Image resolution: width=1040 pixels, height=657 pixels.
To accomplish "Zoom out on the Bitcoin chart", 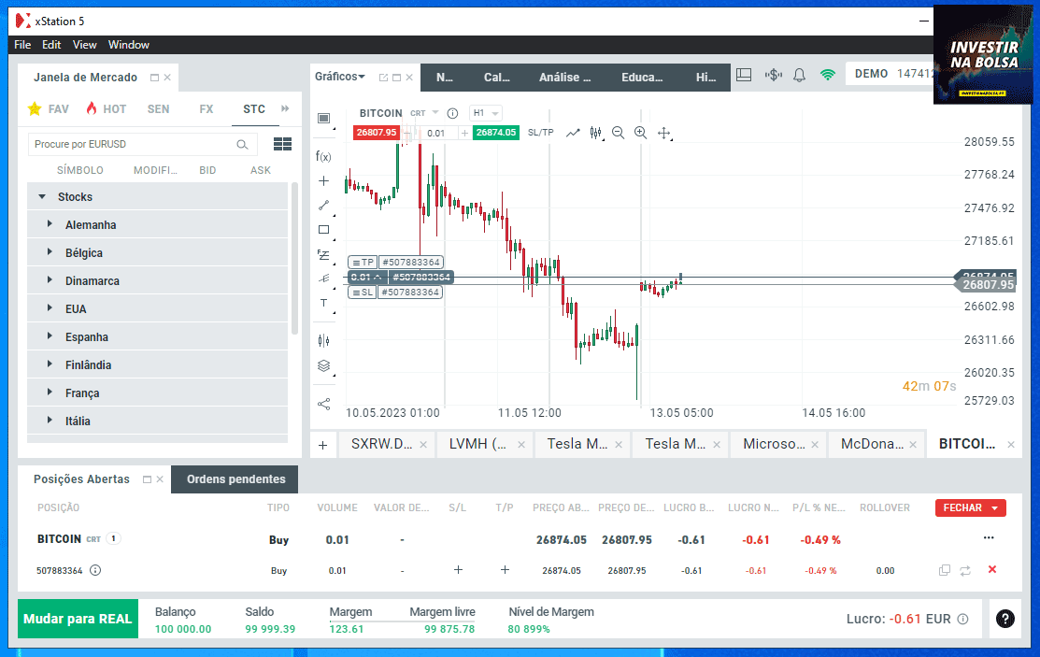I will [618, 133].
